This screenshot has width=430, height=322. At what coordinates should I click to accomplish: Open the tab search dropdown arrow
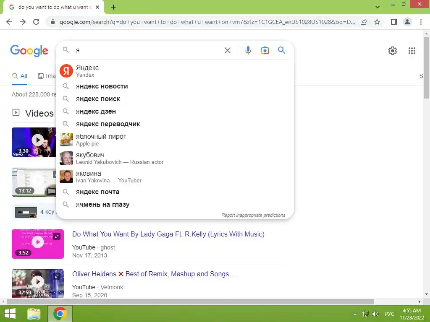tap(378, 7)
